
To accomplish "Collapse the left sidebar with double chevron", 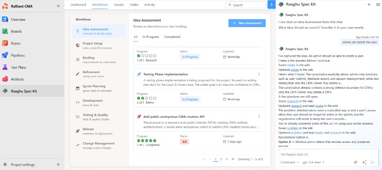I will click(x=58, y=164).
